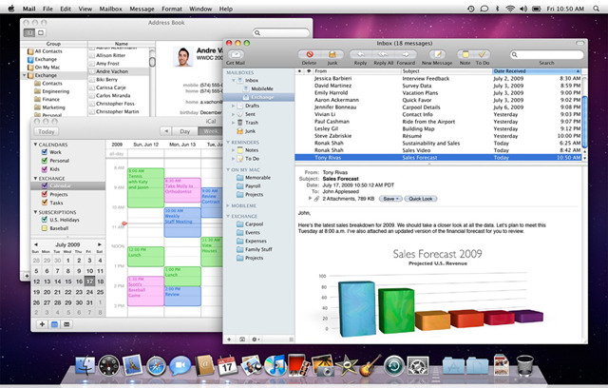Expand the attachments disclosure triangle
The height and width of the screenshot is (388, 608).
310,198
